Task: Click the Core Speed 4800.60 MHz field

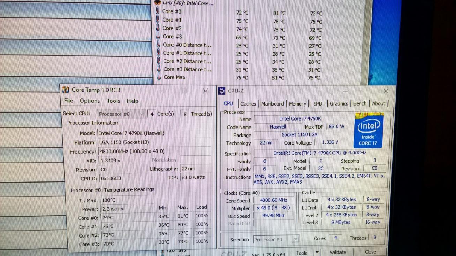Action: tap(274, 200)
